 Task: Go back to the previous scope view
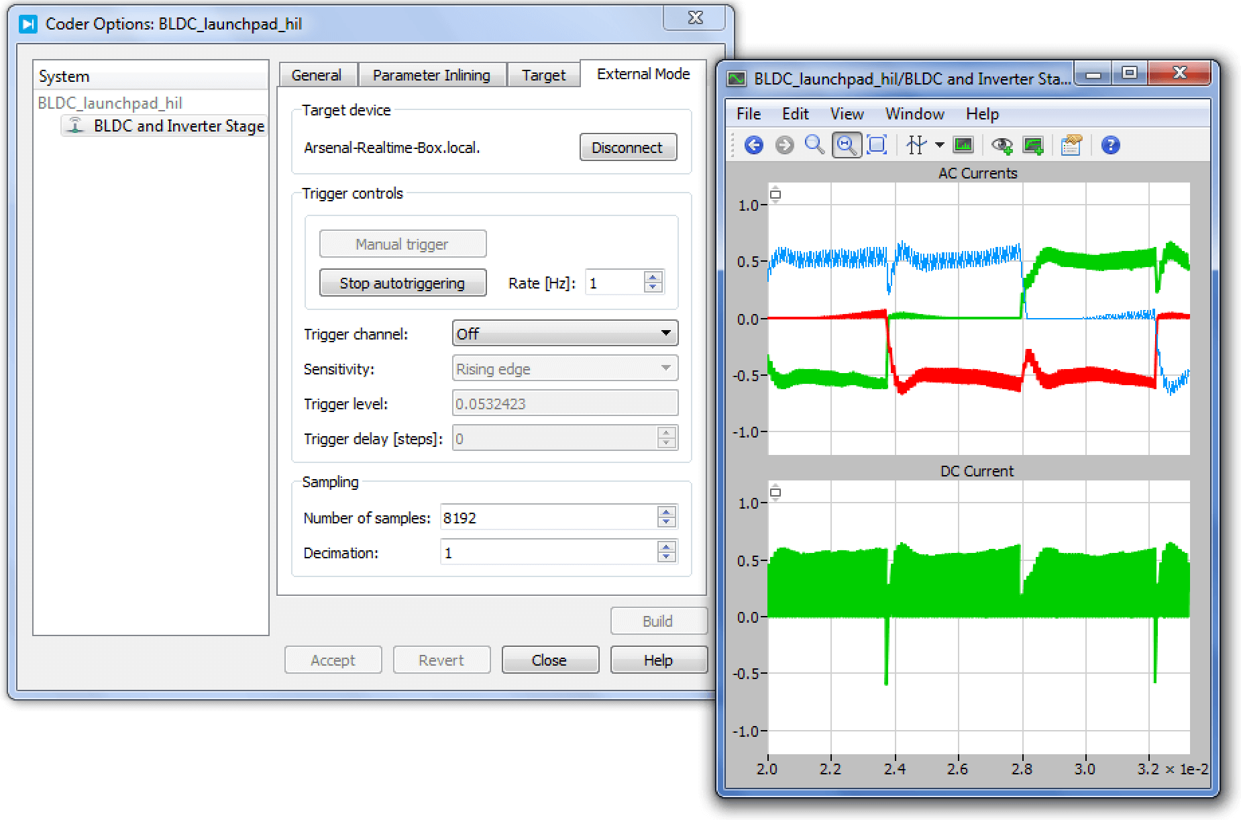(x=754, y=145)
